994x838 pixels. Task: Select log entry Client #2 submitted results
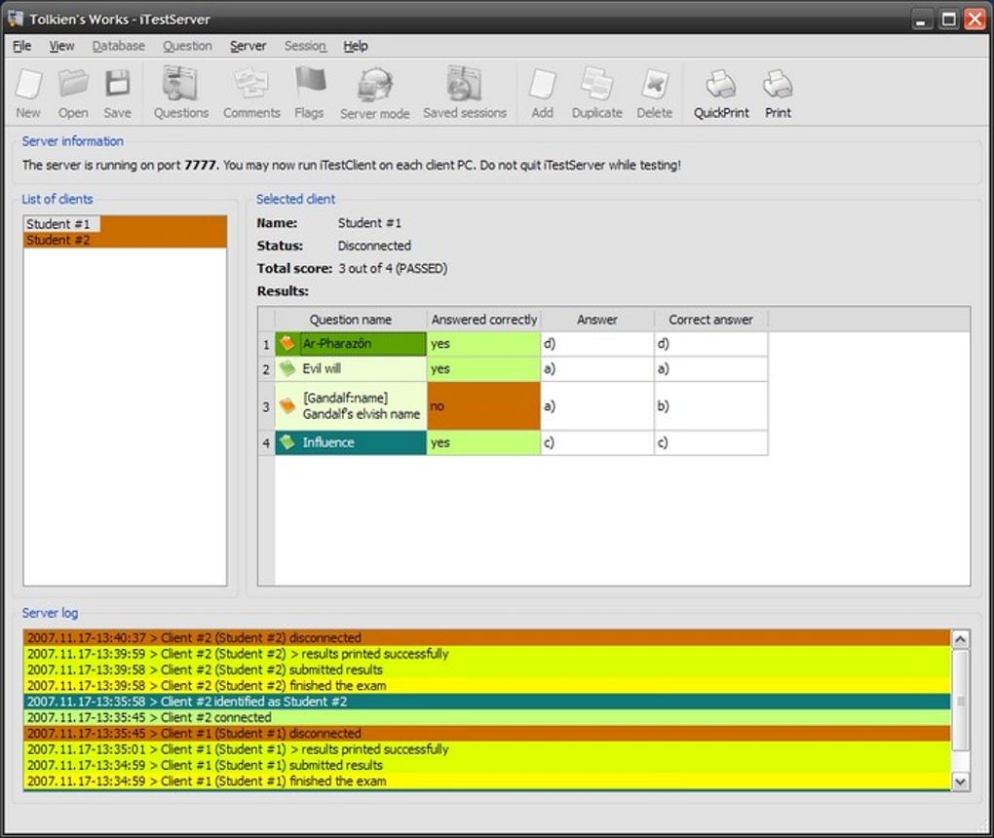click(x=487, y=669)
